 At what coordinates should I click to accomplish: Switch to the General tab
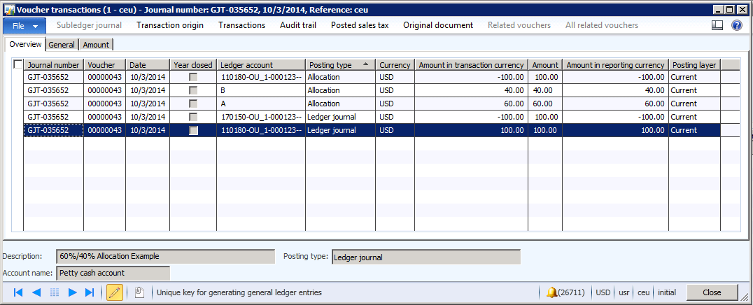click(62, 45)
